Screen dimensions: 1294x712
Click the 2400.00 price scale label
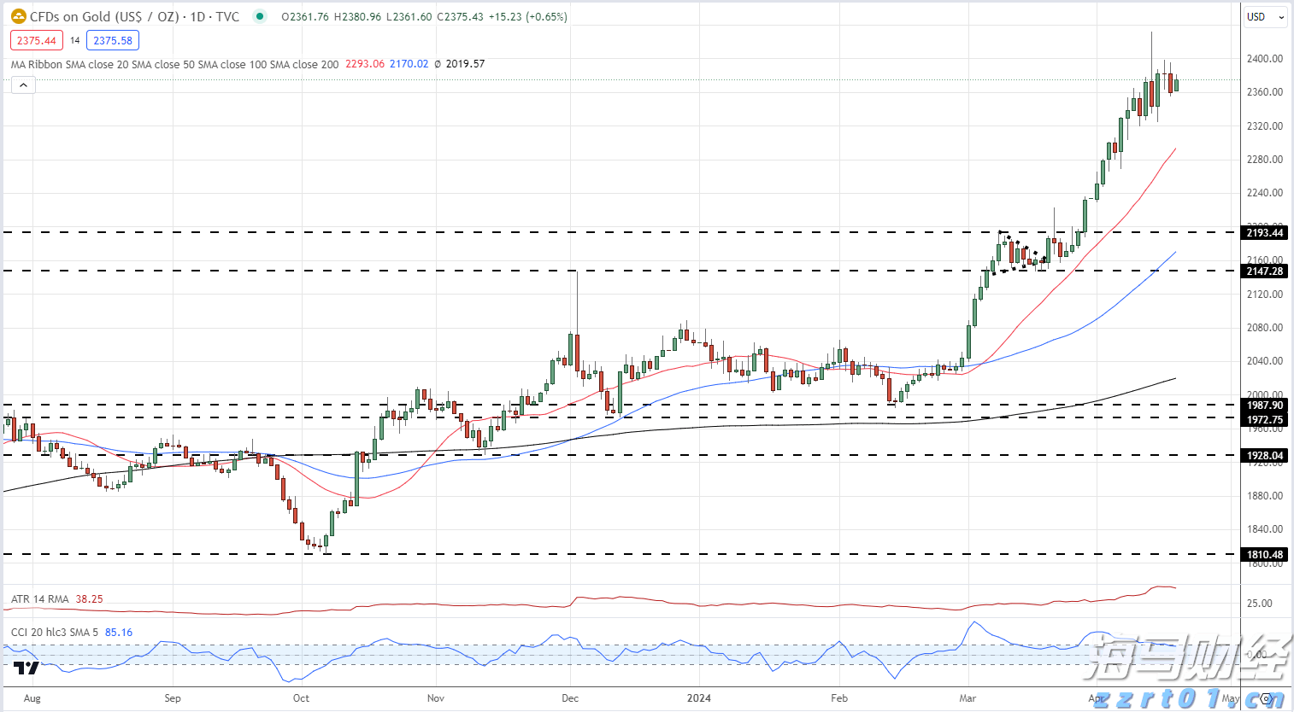pos(1265,59)
